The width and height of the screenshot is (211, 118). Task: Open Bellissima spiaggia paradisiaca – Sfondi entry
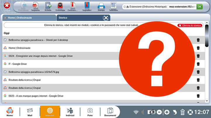38,40
